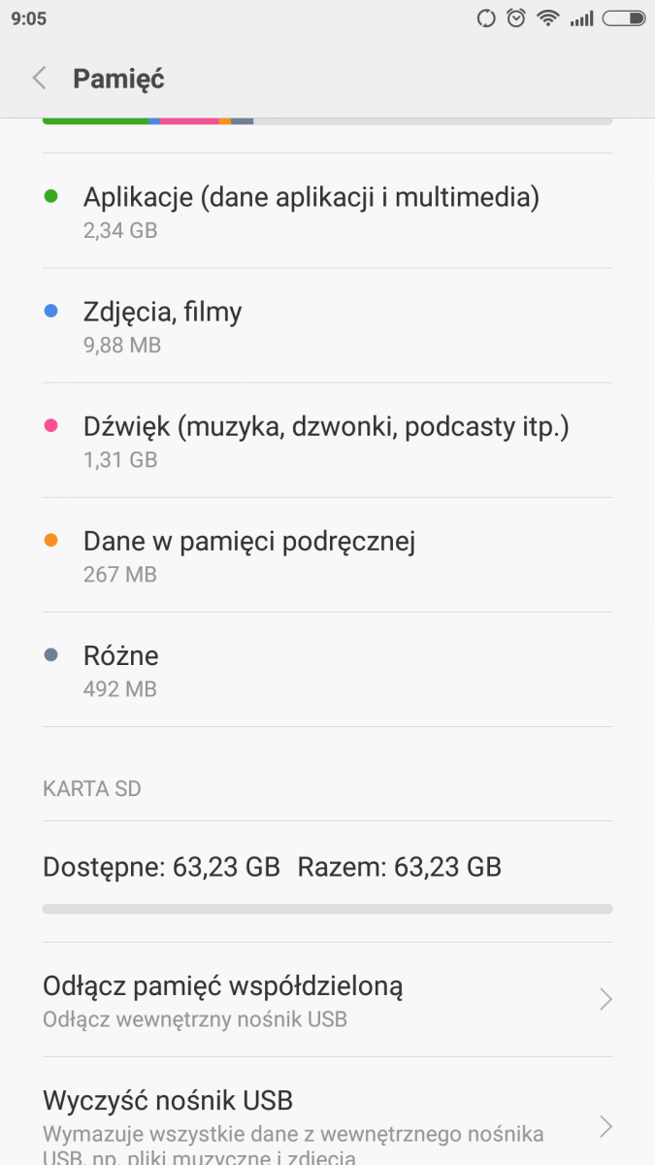This screenshot has height=1165, width=655.
Task: Tap the blue Zdjęcia, filmy dot
Action: pos(51,312)
